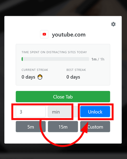The width and height of the screenshot is (127, 159).
Task: Click the blue Unlock button
Action: (95, 112)
